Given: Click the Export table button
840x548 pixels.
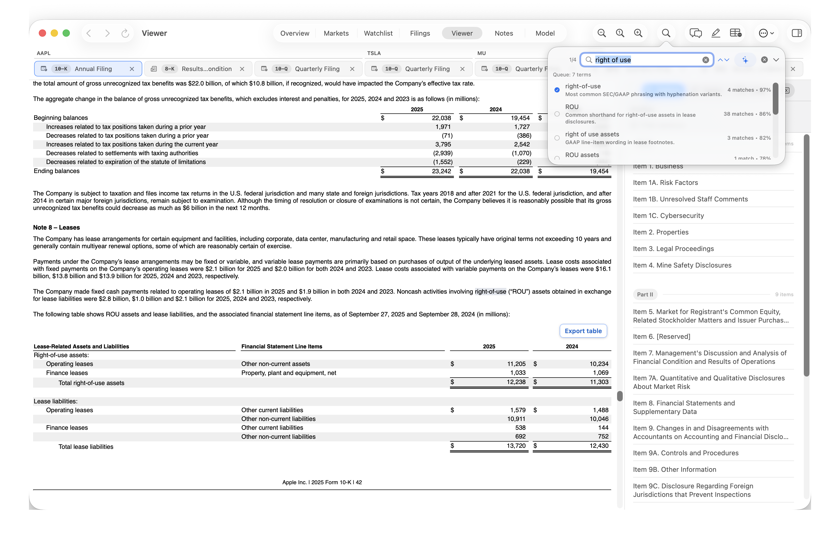Looking at the screenshot, I should pos(583,331).
